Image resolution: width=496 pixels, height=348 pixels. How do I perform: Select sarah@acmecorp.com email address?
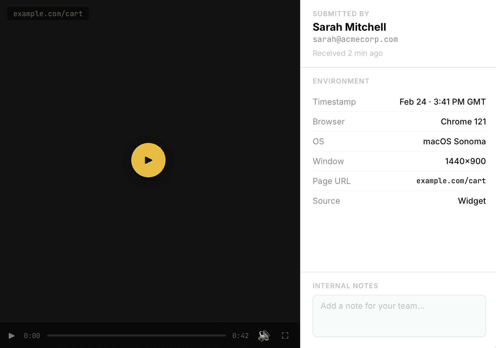pyautogui.click(x=355, y=39)
